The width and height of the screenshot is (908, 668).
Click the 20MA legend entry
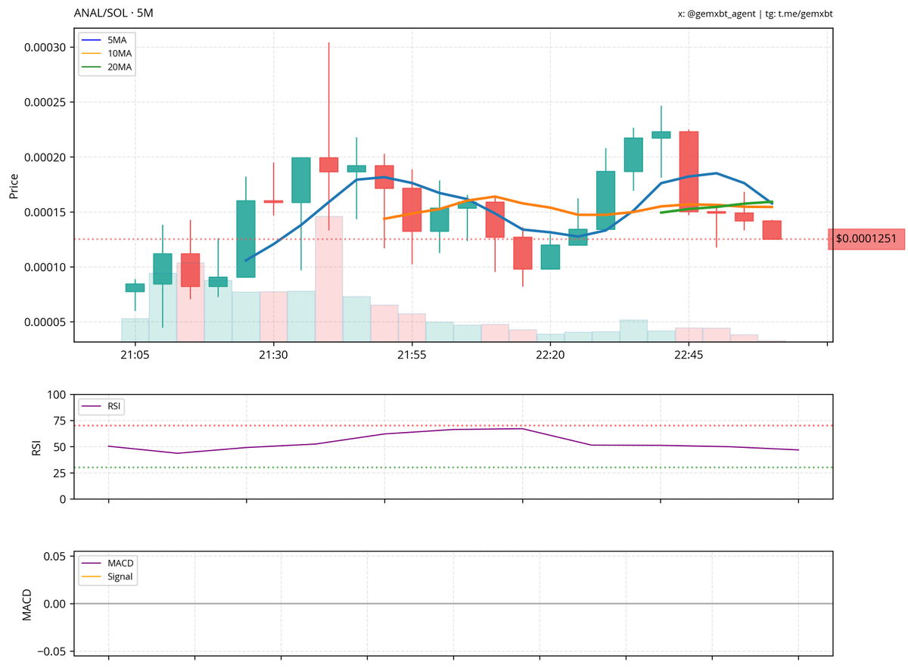click(107, 67)
